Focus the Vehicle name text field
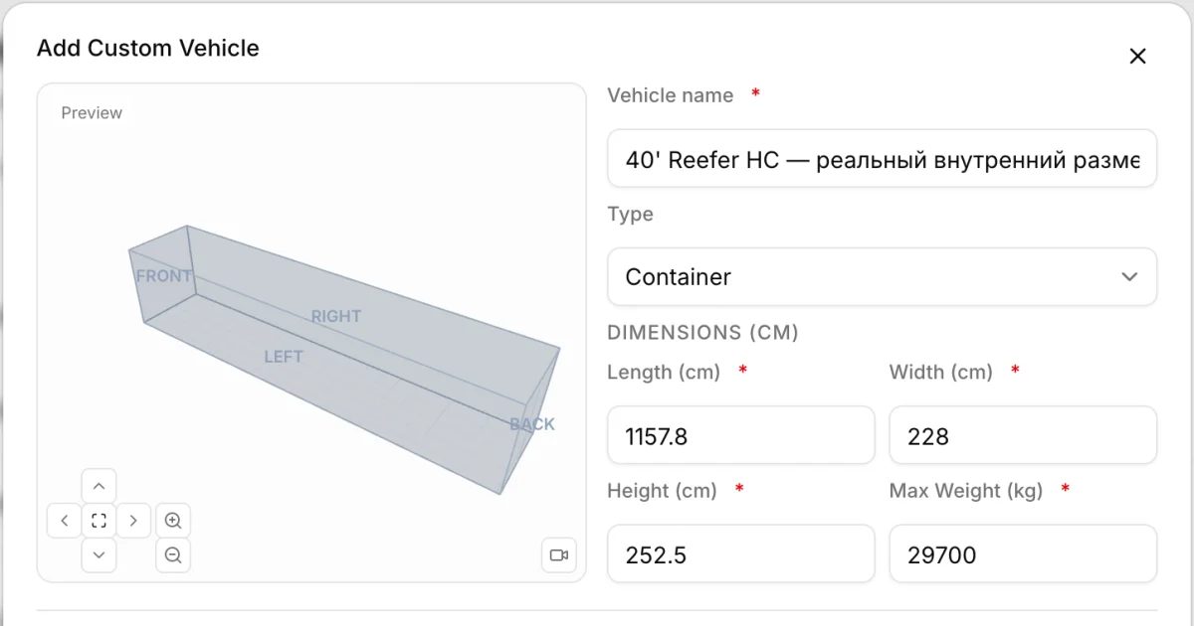 pos(883,159)
